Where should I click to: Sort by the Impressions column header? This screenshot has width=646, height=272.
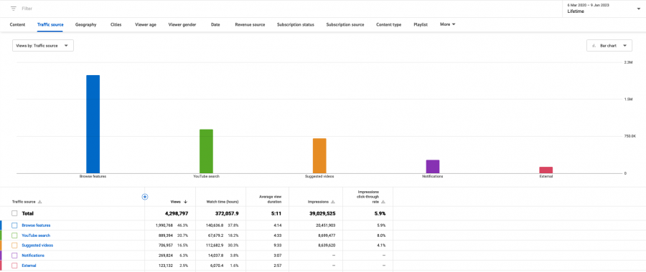tap(318, 202)
